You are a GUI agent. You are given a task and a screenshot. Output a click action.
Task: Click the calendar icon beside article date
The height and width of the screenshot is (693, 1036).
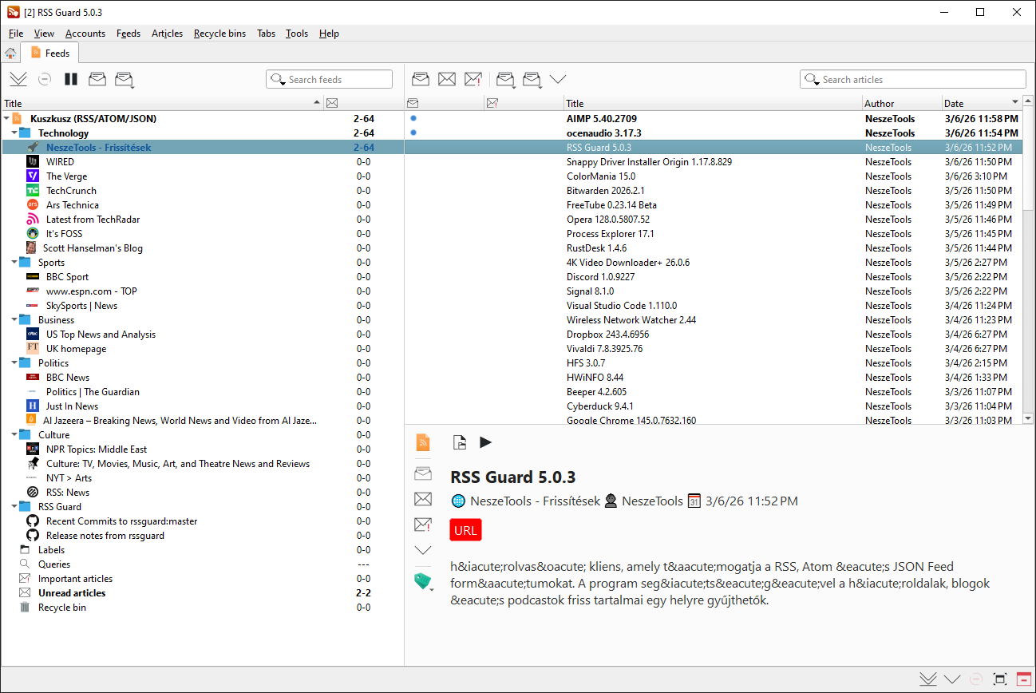click(694, 501)
